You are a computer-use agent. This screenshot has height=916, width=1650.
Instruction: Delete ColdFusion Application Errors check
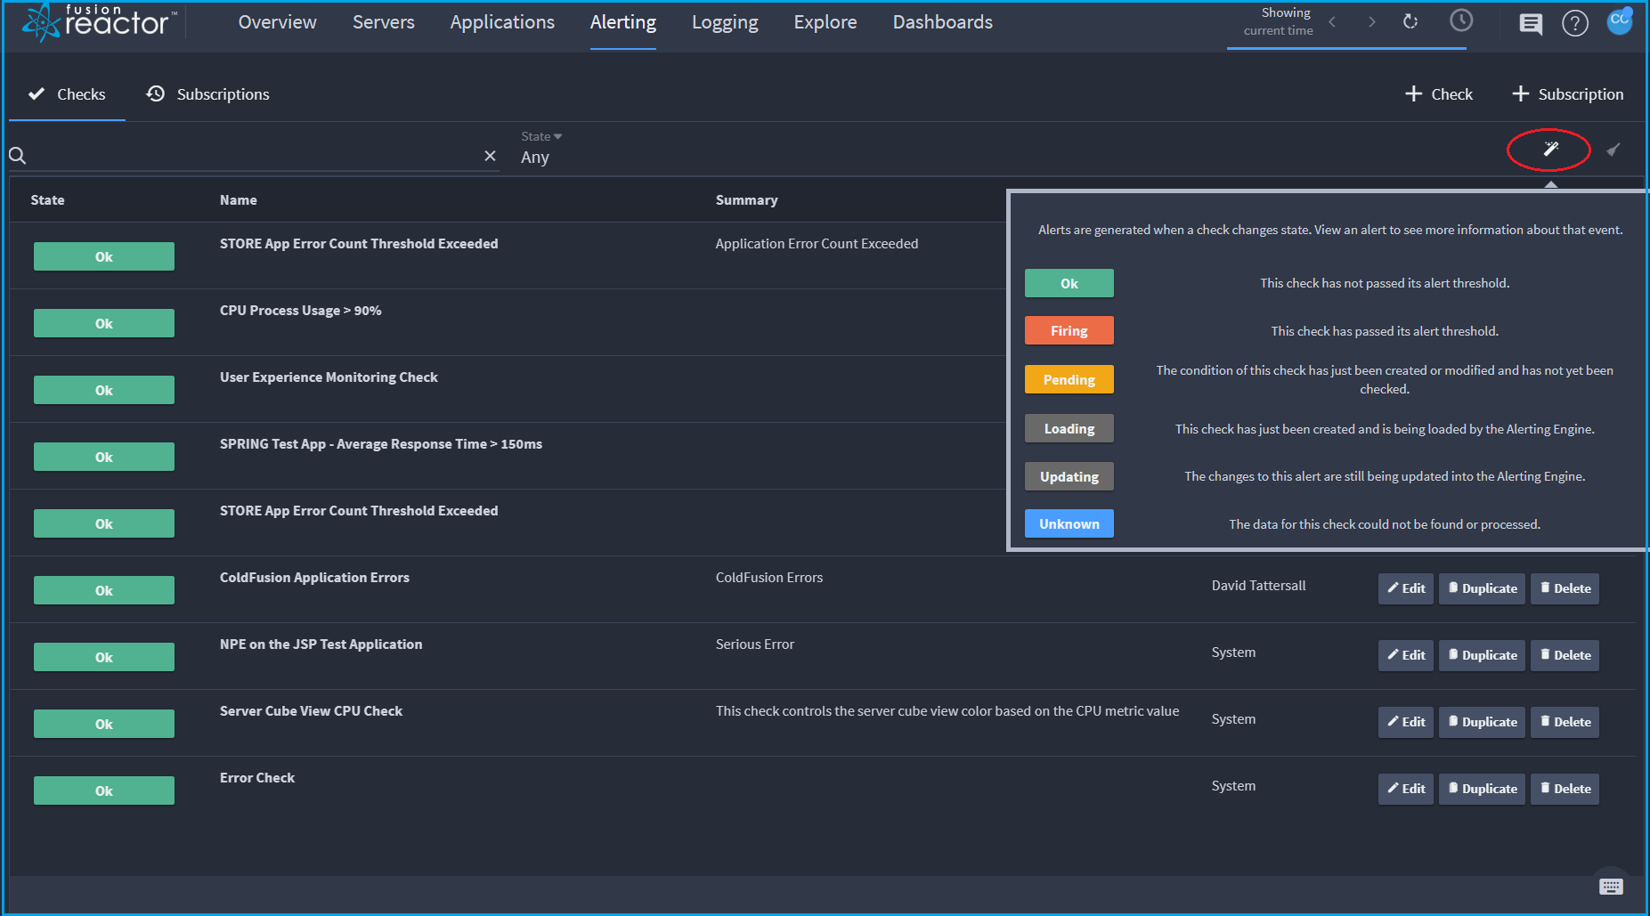tap(1565, 588)
